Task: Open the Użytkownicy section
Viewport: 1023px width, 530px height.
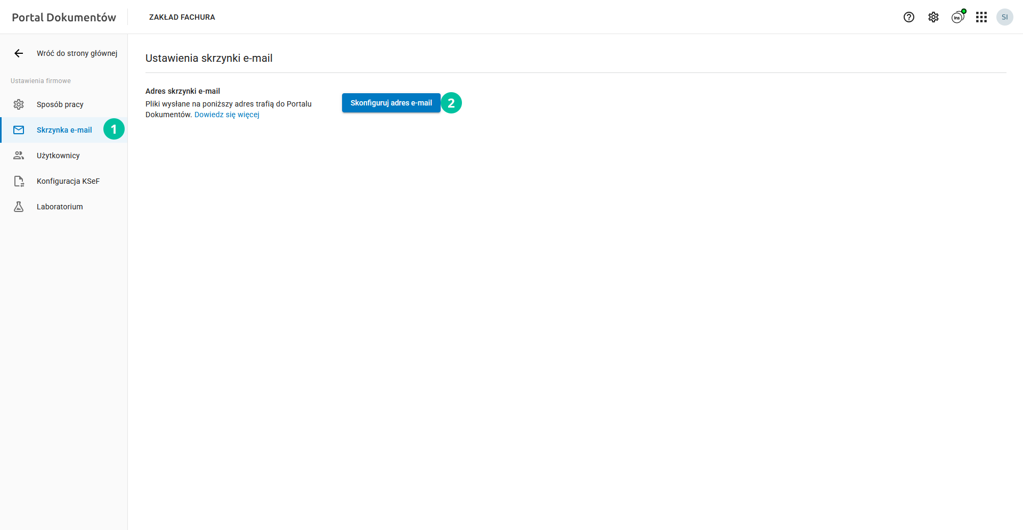Action: point(58,156)
